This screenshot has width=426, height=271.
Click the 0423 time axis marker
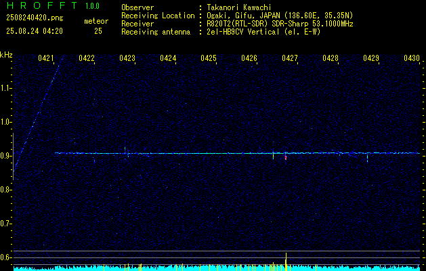(127, 58)
